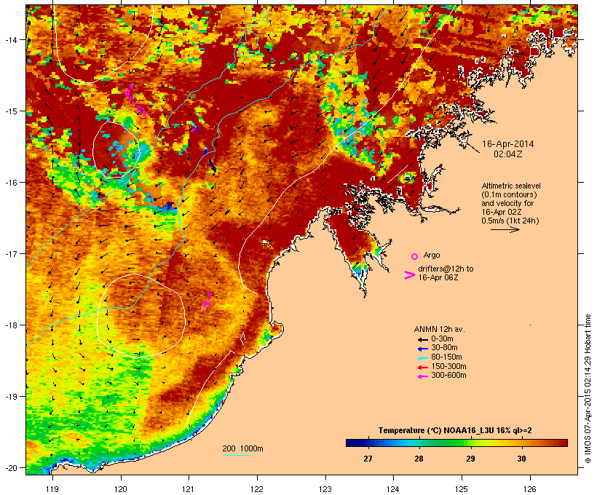
Task: Click the '150-300m' depth label
Action: click(x=448, y=366)
